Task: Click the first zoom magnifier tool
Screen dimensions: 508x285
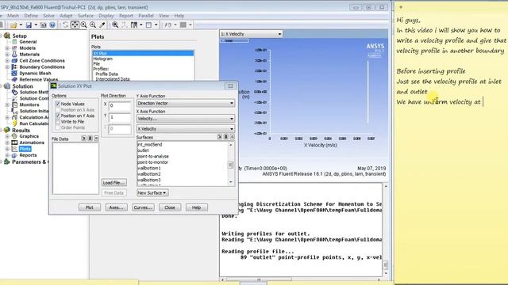Action: 84,25
